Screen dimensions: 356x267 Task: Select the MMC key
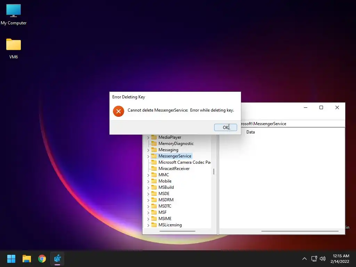tap(163, 175)
